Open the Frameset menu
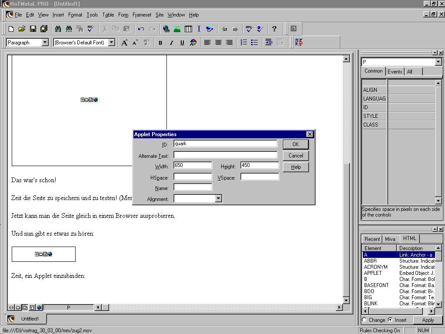 (142, 15)
